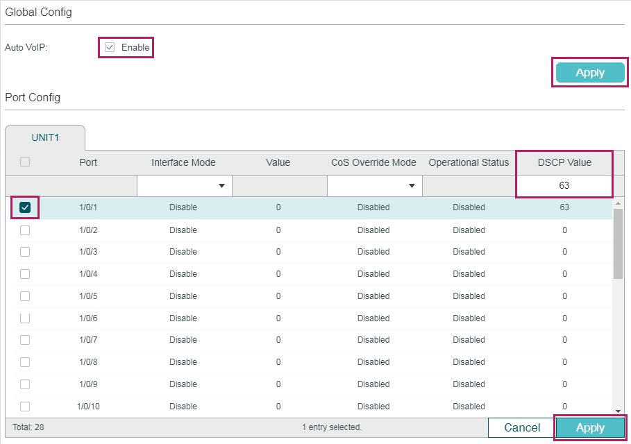Click CoS override mode of port 1/0/9
Image resolution: width=631 pixels, height=444 pixels.
(x=373, y=384)
